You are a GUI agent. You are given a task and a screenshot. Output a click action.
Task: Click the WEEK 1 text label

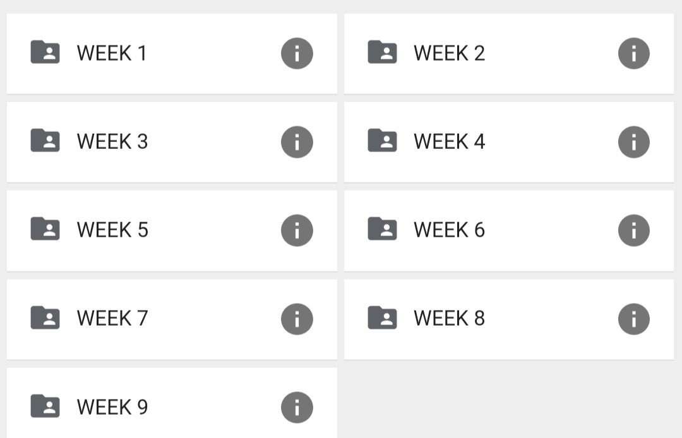pos(111,54)
